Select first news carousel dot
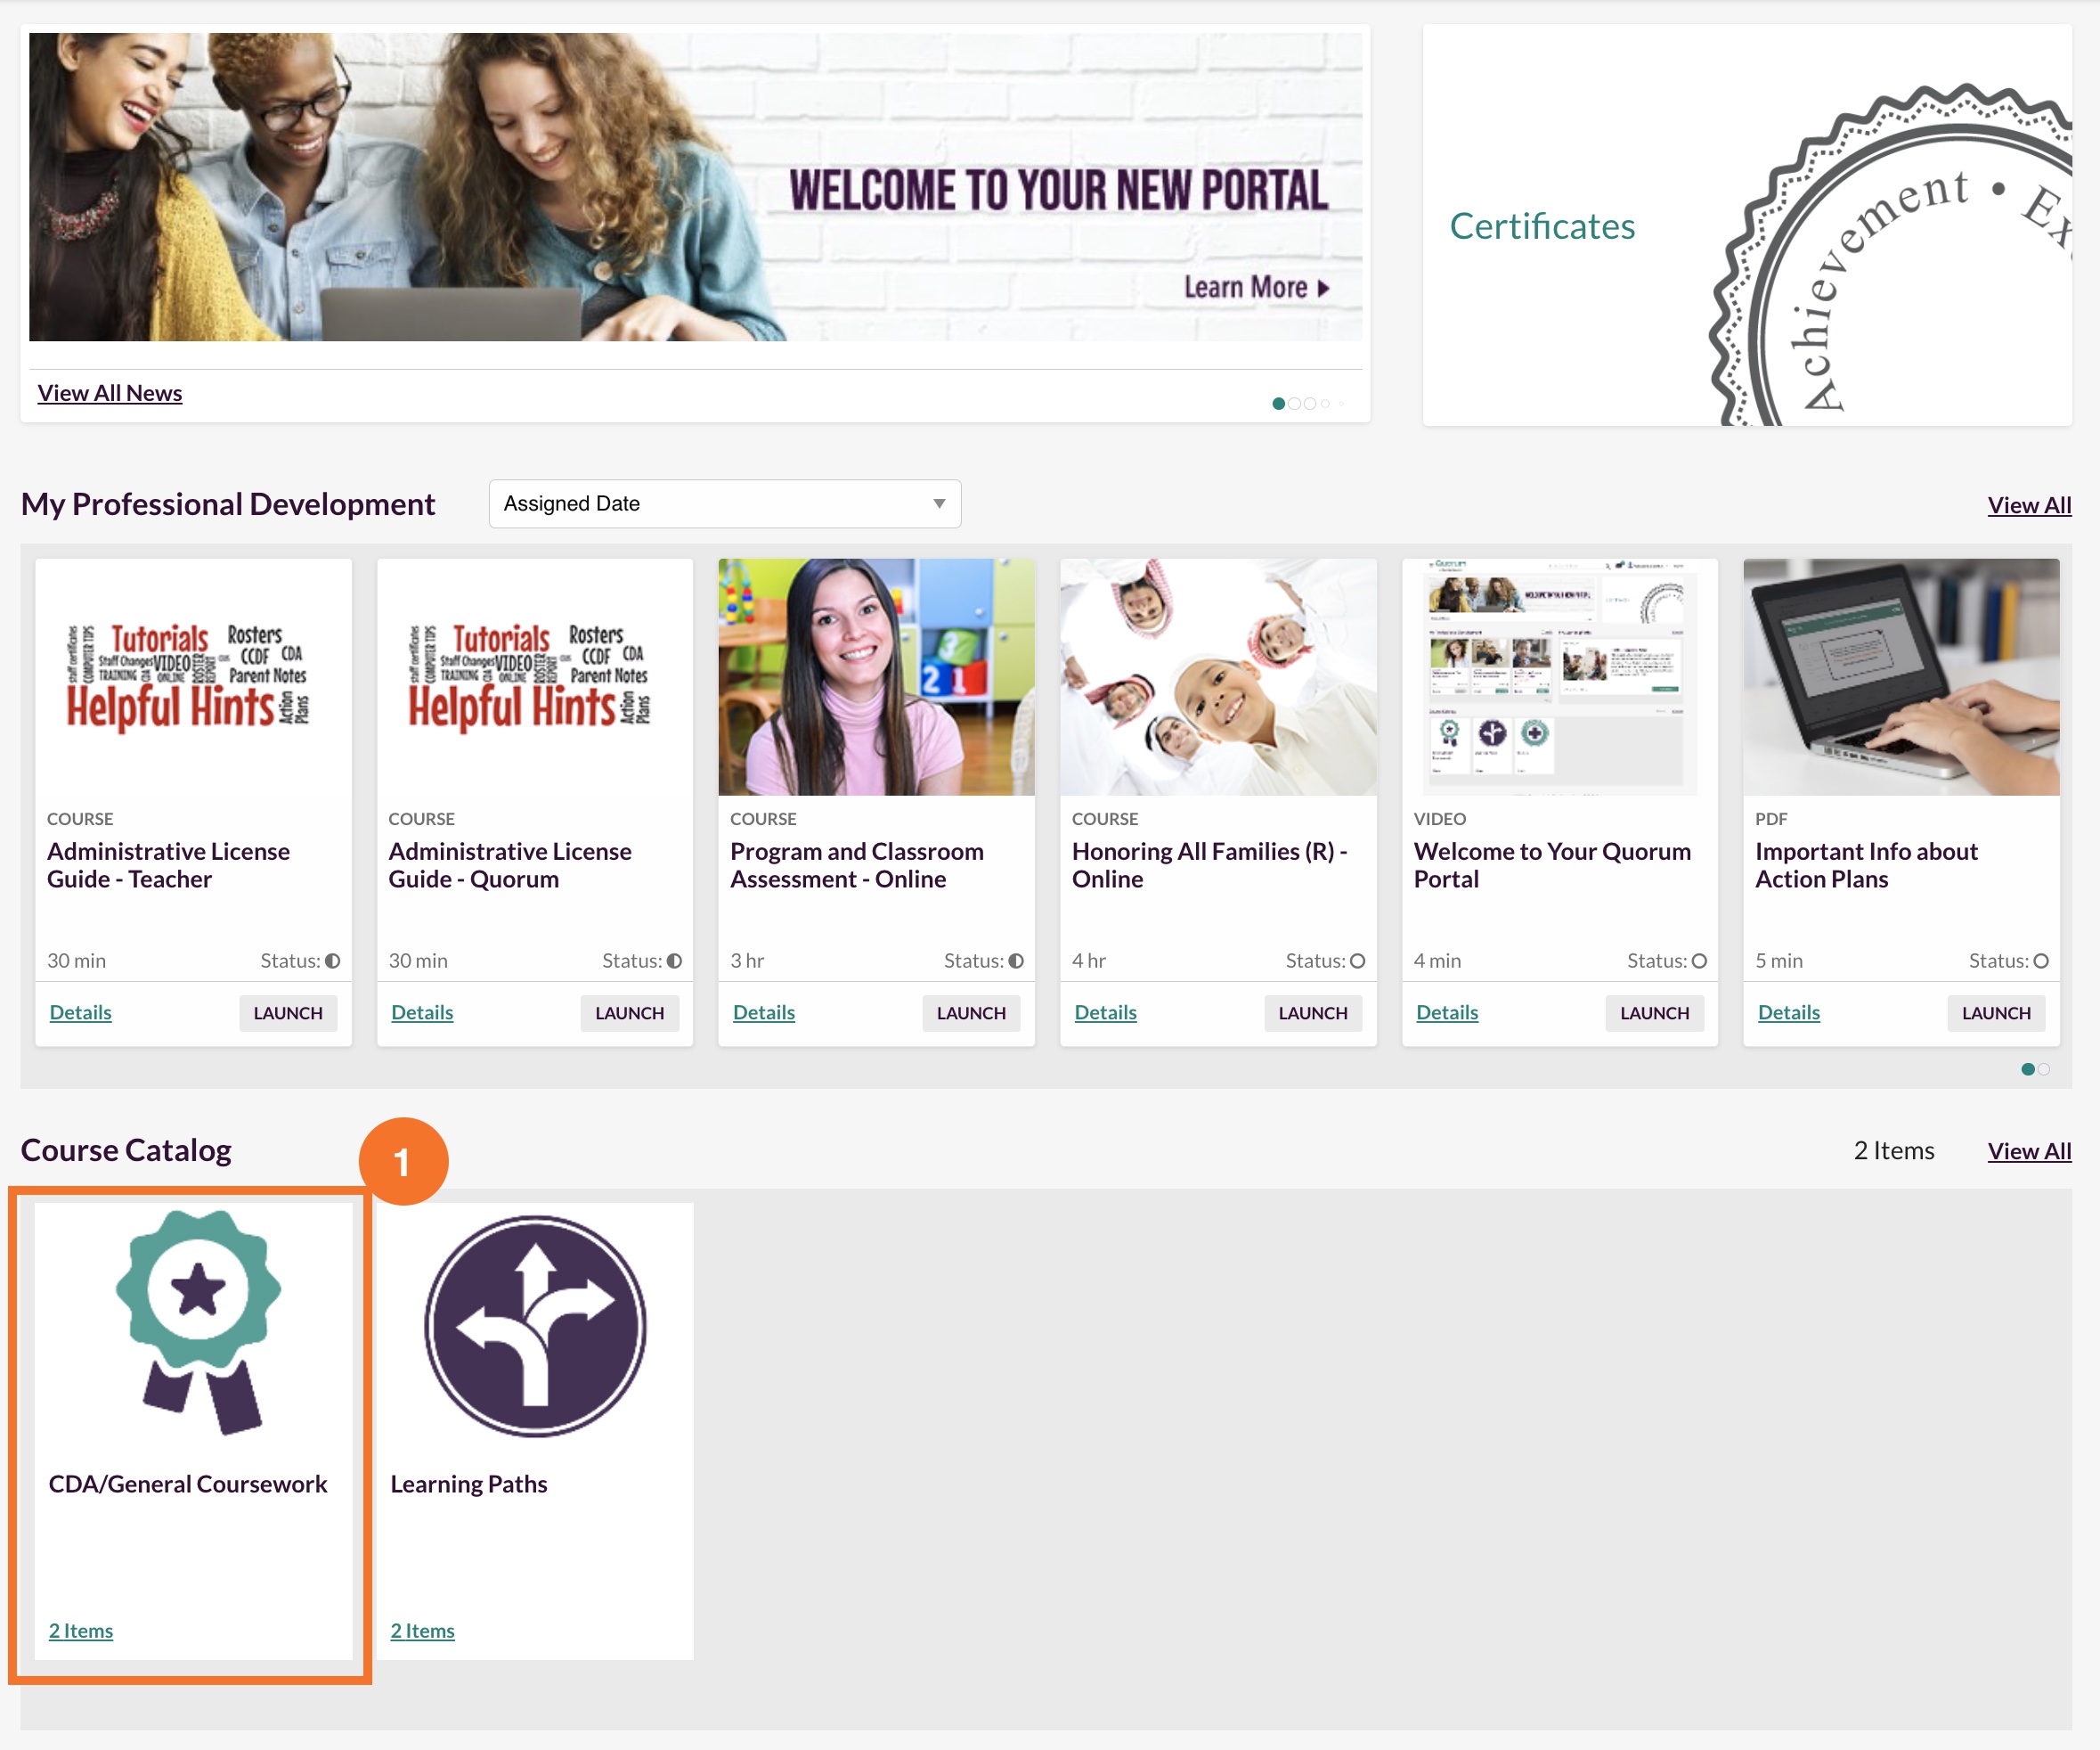Viewport: 2100px width, 1750px height. 1278,404
